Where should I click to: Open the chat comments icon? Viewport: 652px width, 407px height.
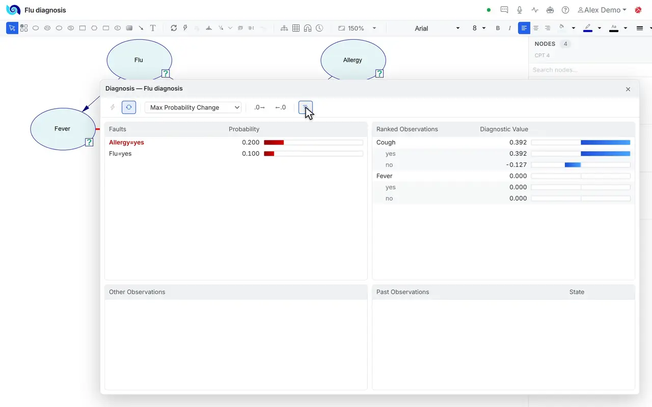[x=504, y=10]
